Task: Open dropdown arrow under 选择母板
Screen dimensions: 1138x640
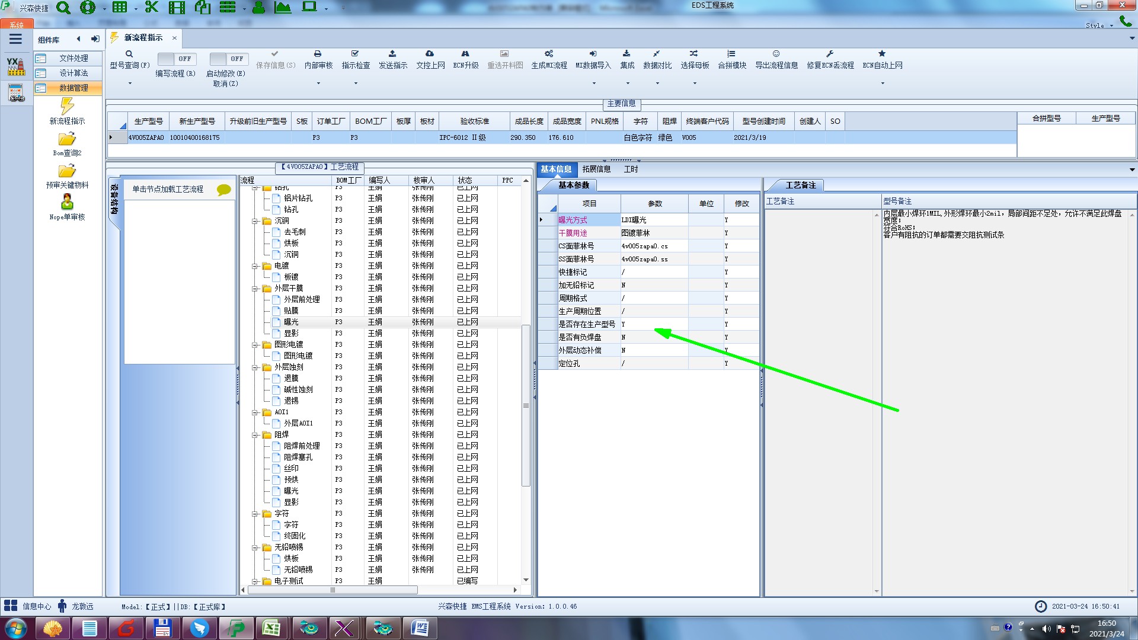Action: pos(695,83)
